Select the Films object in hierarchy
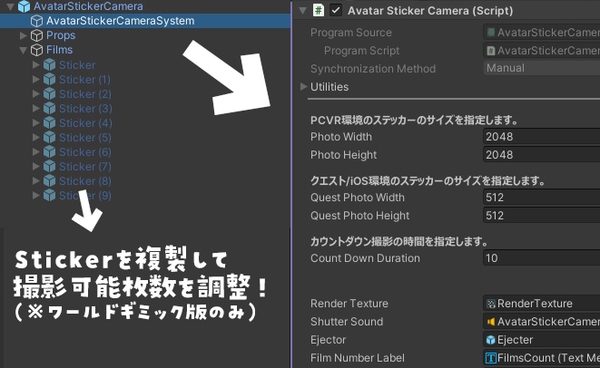The height and width of the screenshot is (368, 600). click(59, 50)
